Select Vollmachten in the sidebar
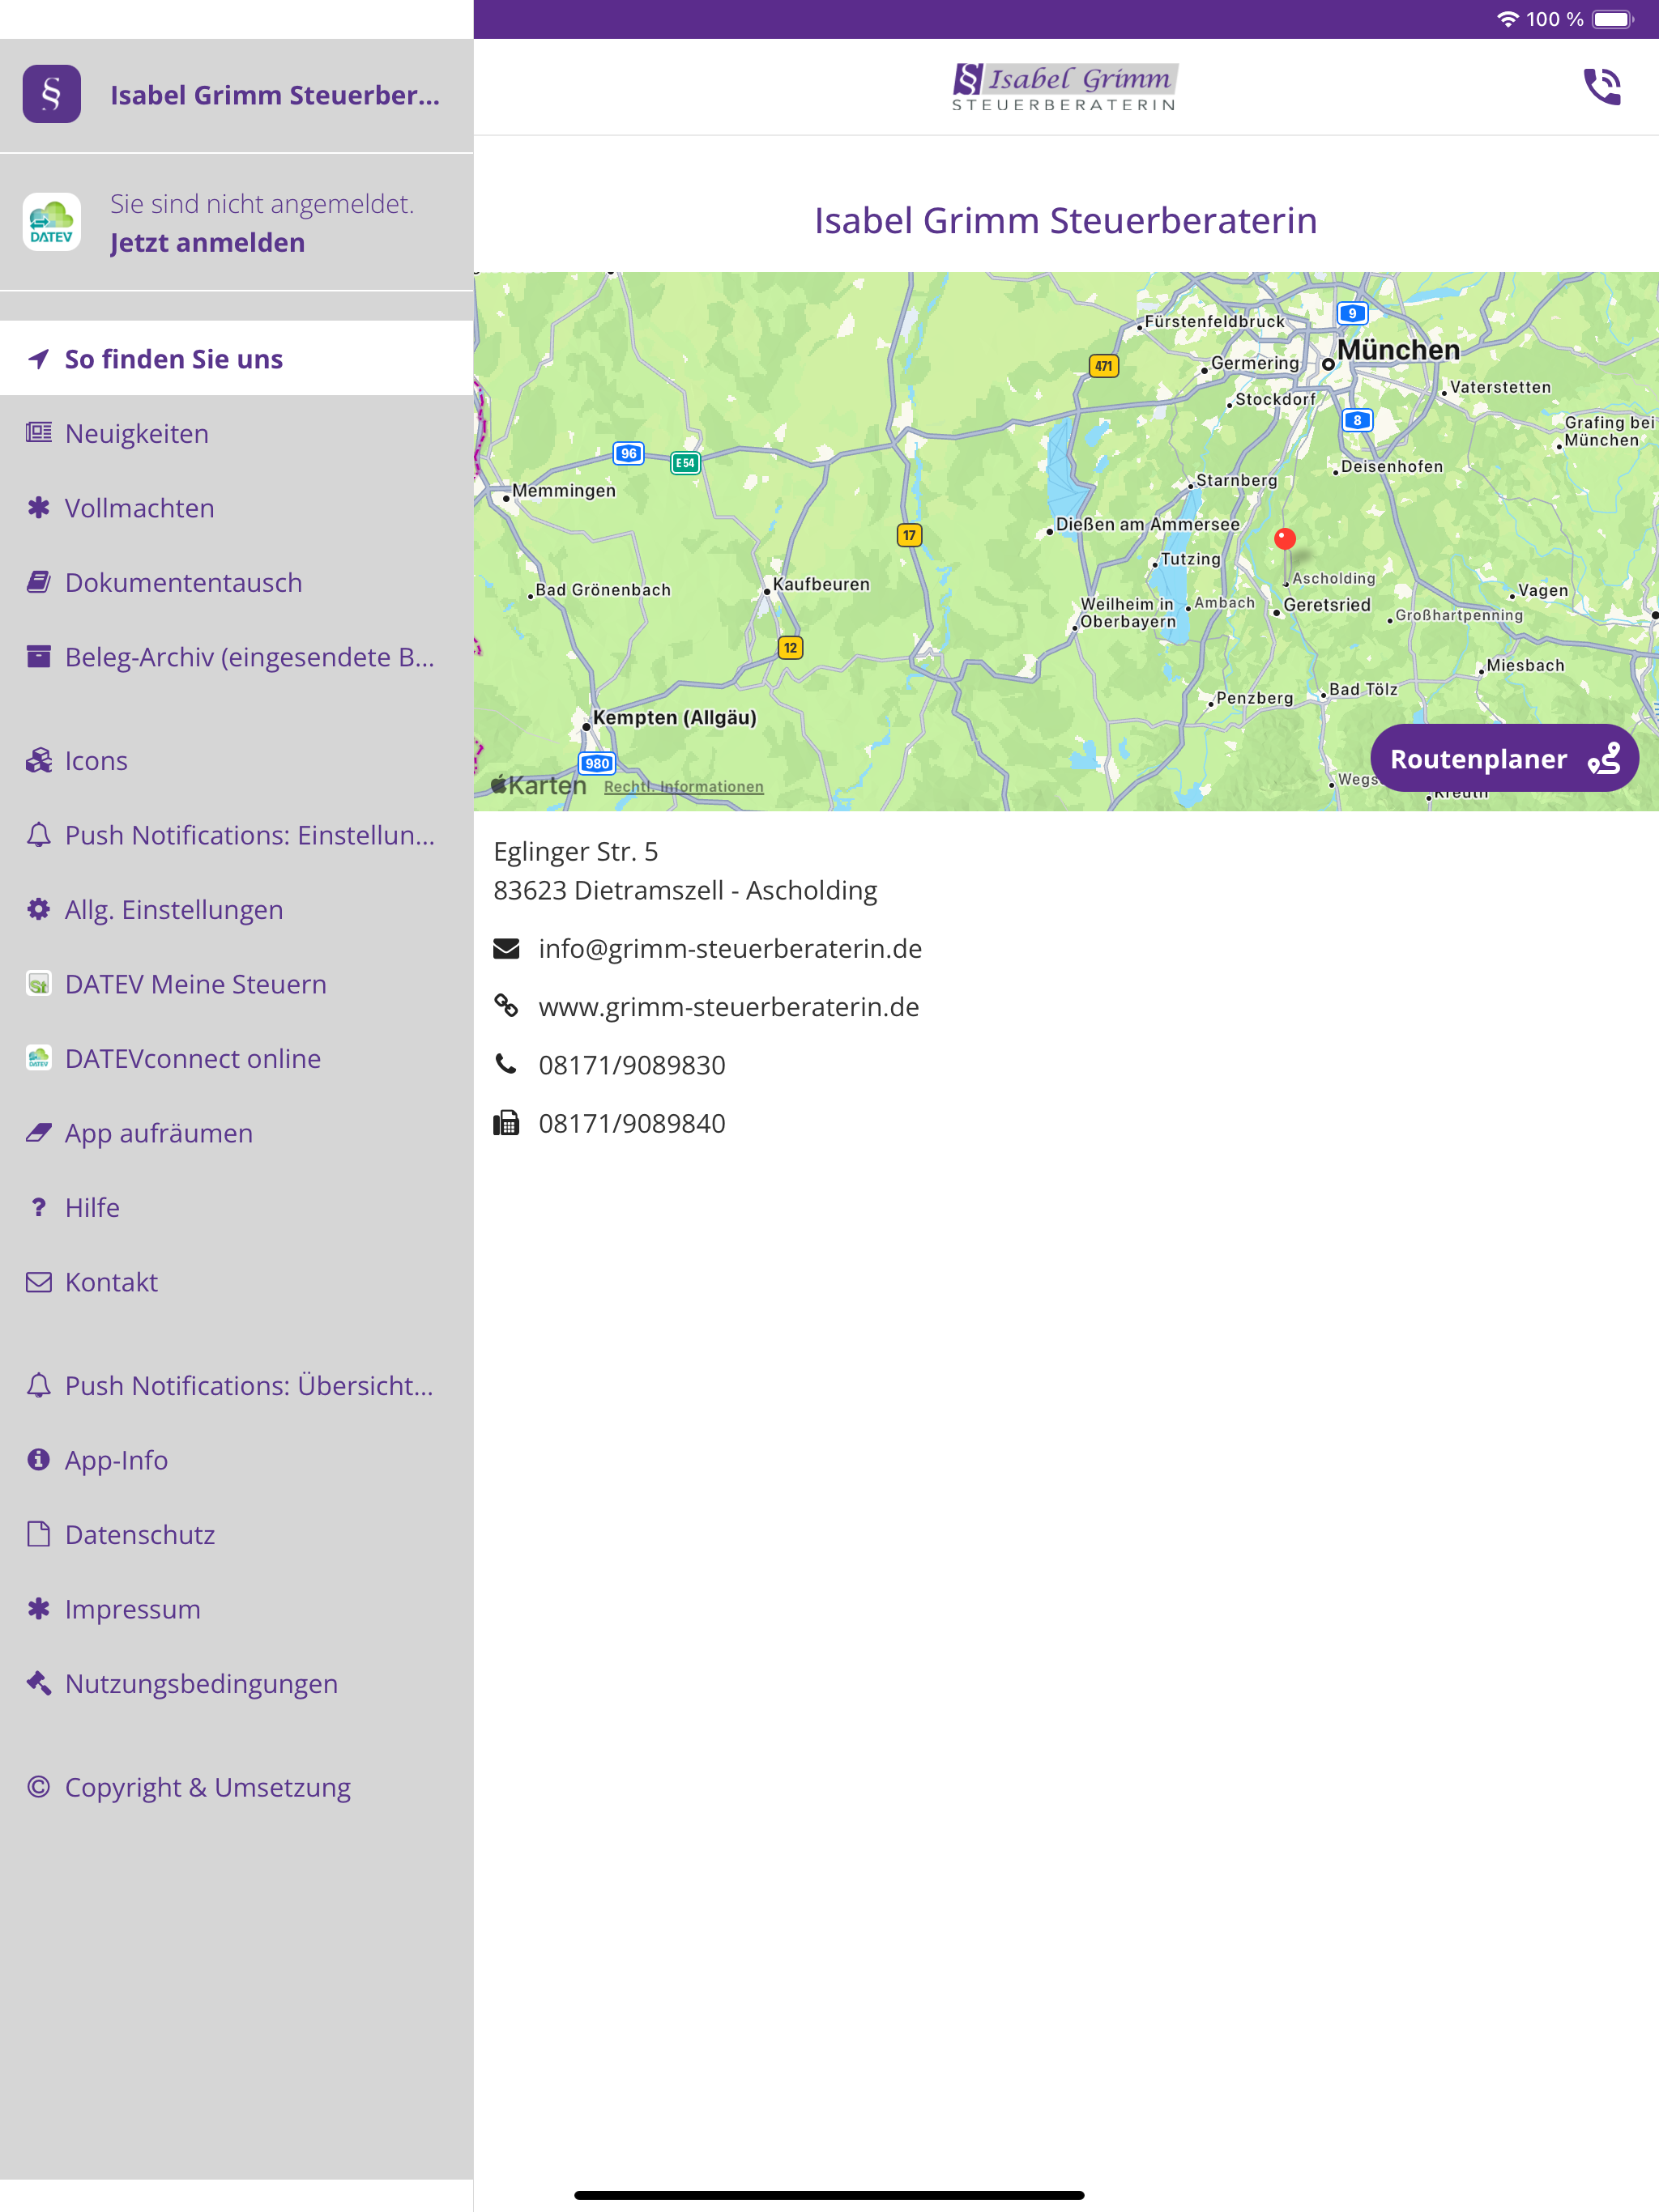Viewport: 1659px width, 2212px height. (x=237, y=508)
